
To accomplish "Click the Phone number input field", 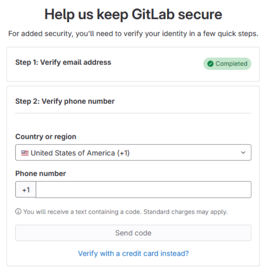I will [143, 190].
